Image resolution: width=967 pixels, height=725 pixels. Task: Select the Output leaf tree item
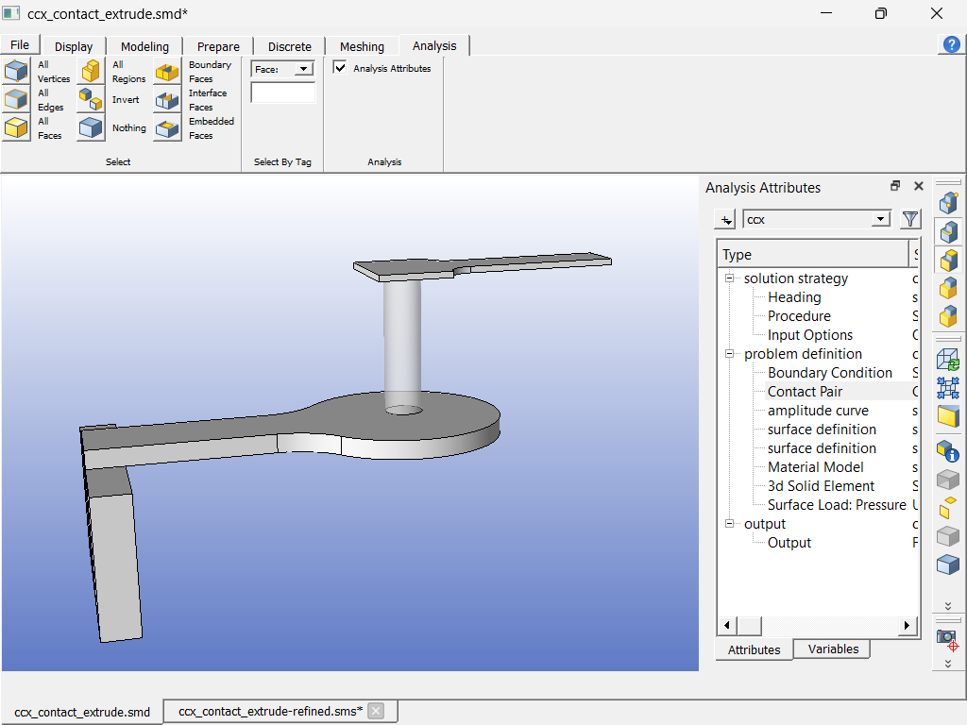coord(789,543)
